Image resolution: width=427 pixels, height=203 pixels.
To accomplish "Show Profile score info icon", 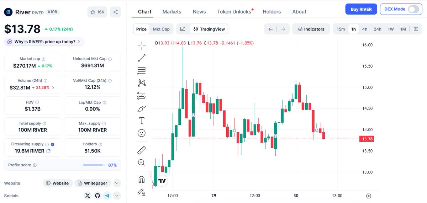I will tap(35, 165).
